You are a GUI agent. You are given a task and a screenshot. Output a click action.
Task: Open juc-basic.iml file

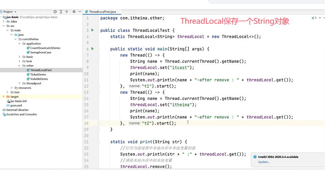tap(18, 101)
